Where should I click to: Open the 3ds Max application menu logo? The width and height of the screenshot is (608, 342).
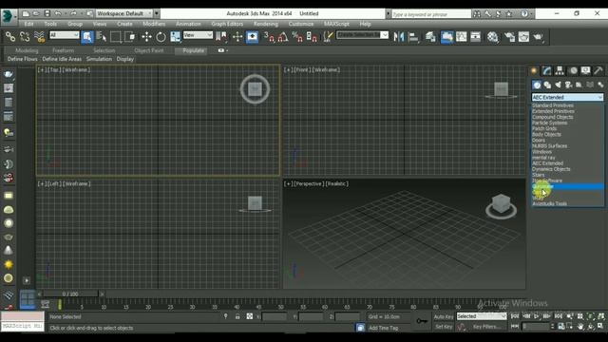pyautogui.click(x=8, y=17)
